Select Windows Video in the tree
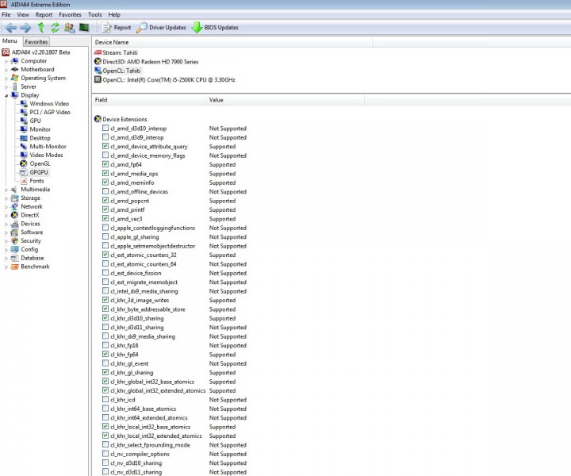The width and height of the screenshot is (571, 476). [x=49, y=103]
